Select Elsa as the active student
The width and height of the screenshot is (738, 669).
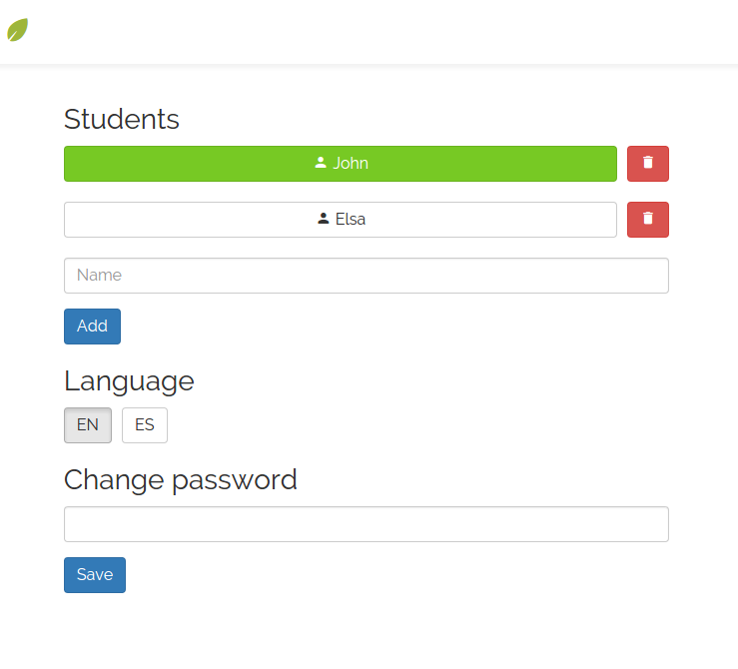(x=341, y=220)
